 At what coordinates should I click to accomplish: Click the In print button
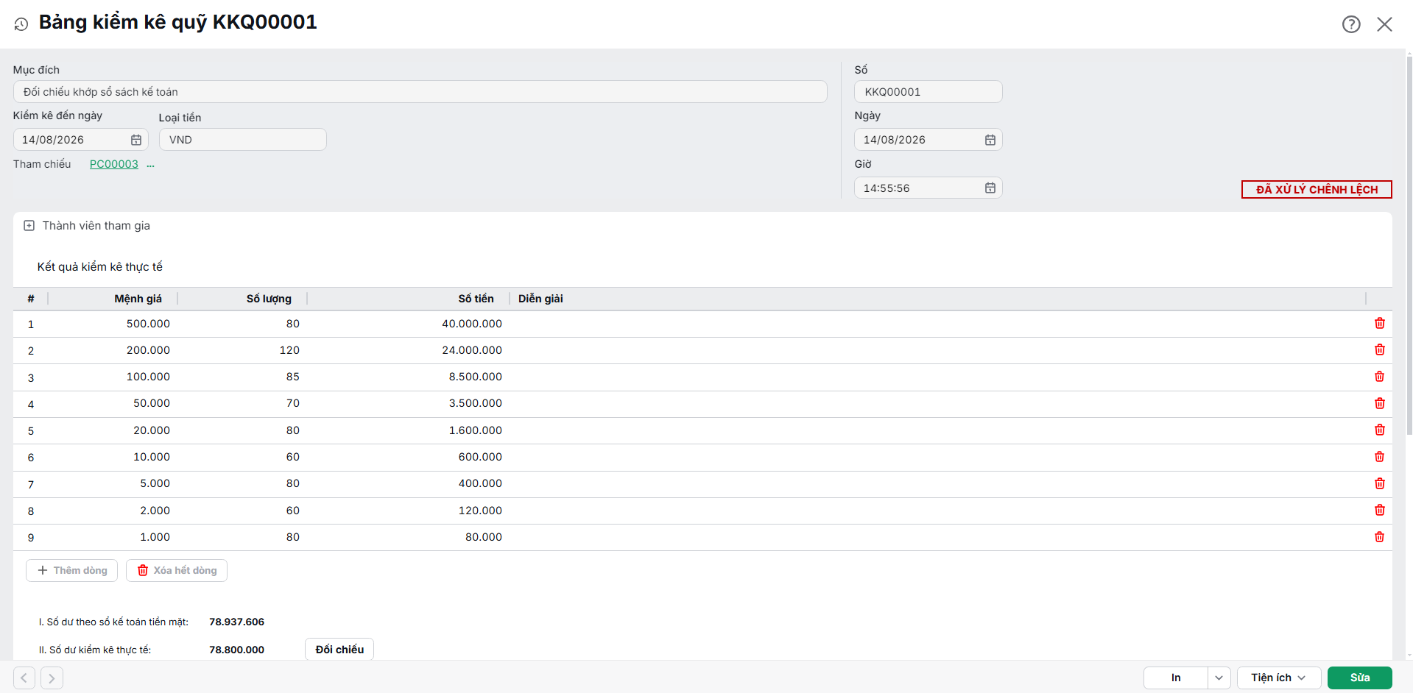point(1176,678)
